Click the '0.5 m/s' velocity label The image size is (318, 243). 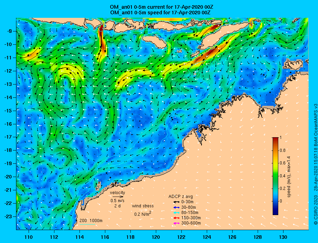118,201
